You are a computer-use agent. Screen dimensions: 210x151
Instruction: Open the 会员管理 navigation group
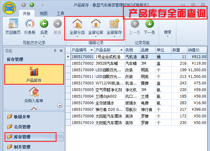(22, 127)
